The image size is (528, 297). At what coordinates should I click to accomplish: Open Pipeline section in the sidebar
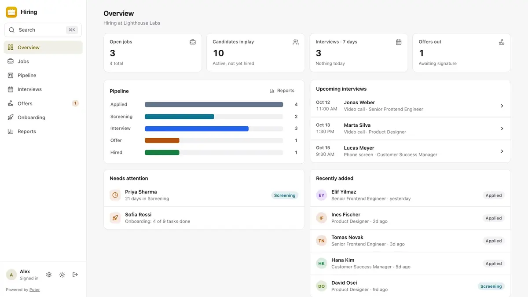(43, 76)
